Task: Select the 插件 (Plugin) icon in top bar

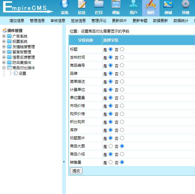Action: pyautogui.click(x=151, y=4)
